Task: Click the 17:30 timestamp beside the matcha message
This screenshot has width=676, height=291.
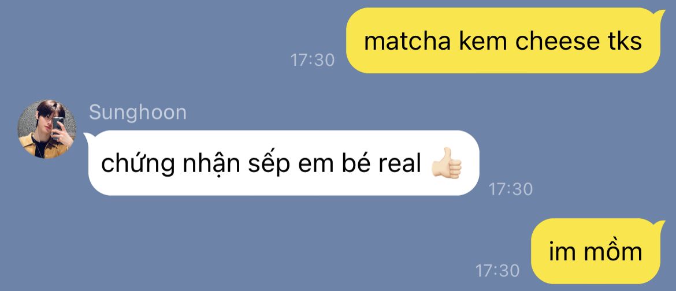Action: click(x=313, y=60)
